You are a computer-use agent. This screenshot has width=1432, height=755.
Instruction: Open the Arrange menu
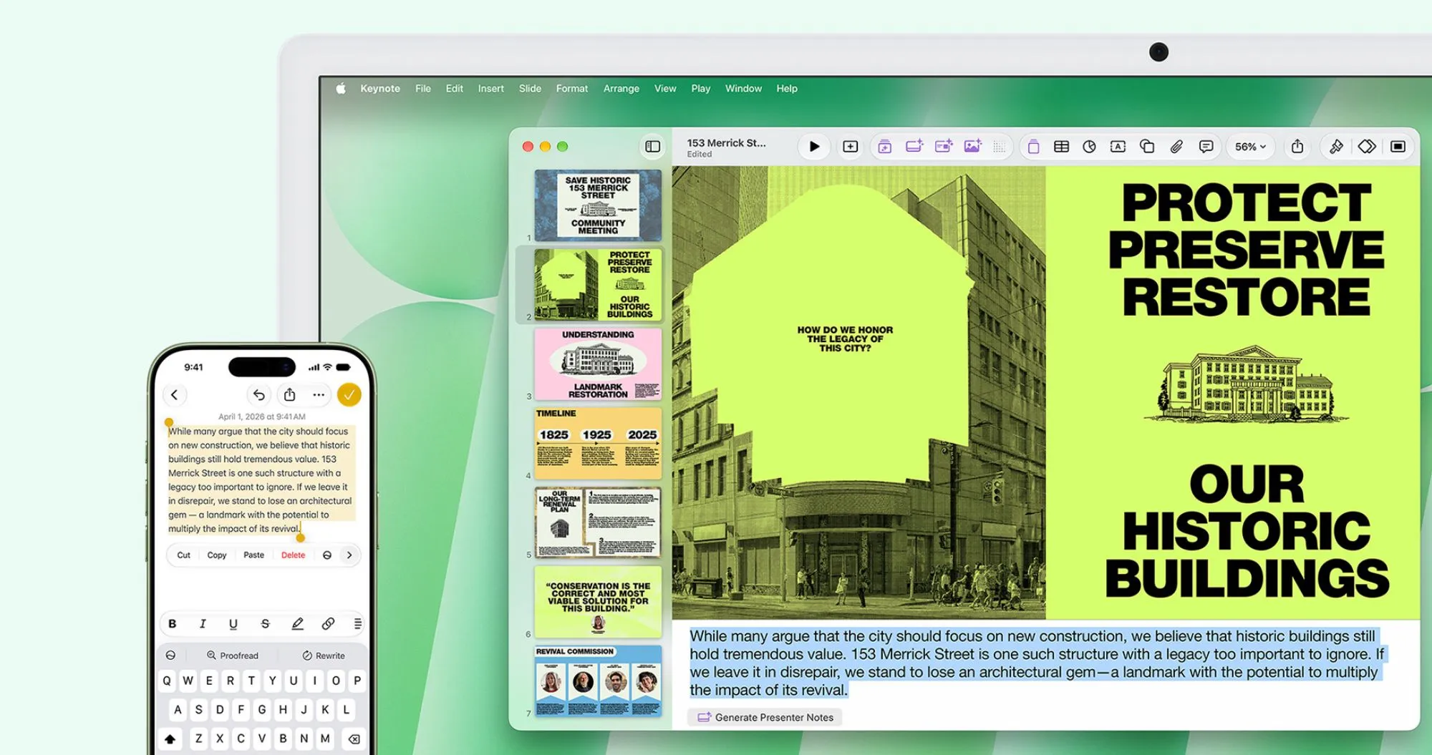[x=621, y=89]
